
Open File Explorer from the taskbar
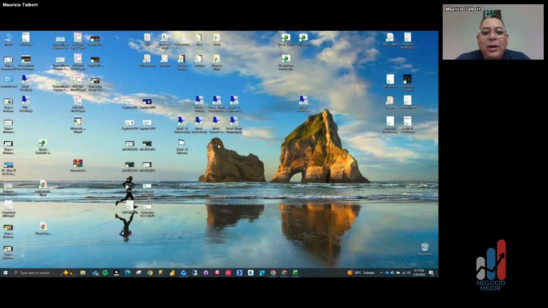pyautogui.click(x=83, y=272)
